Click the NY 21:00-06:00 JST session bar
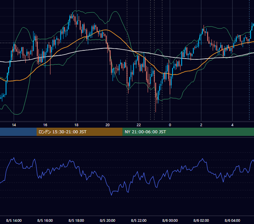 pos(188,132)
